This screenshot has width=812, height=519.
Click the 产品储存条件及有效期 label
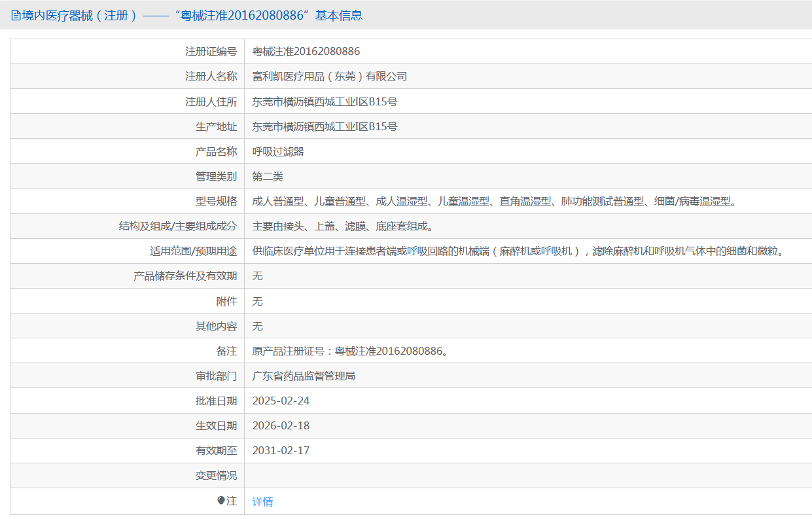(185, 276)
